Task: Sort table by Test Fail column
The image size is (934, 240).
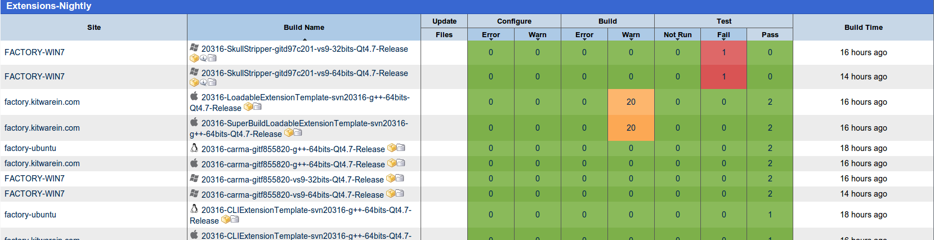Action: click(723, 34)
